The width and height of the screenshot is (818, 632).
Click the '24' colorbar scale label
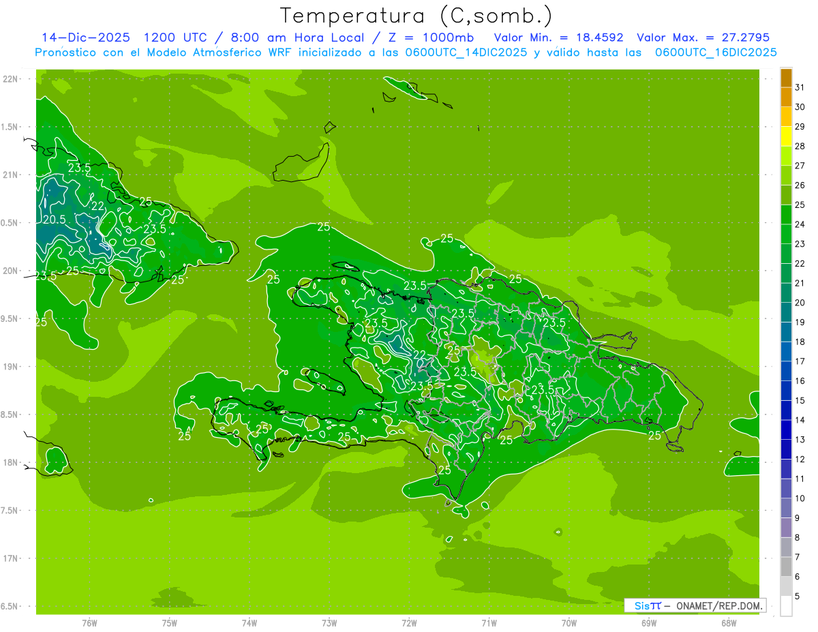coord(800,224)
